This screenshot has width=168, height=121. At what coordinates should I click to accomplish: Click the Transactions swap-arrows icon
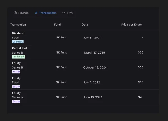click(36, 13)
